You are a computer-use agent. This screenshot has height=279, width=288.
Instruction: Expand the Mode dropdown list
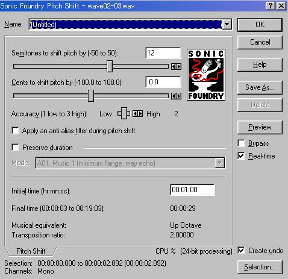220,163
